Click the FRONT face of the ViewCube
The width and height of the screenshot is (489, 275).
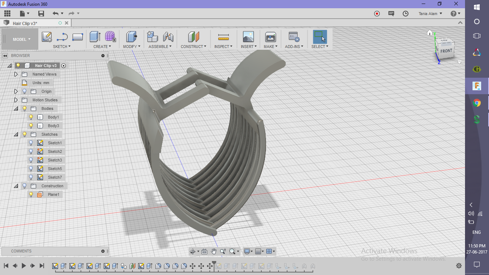point(446,51)
